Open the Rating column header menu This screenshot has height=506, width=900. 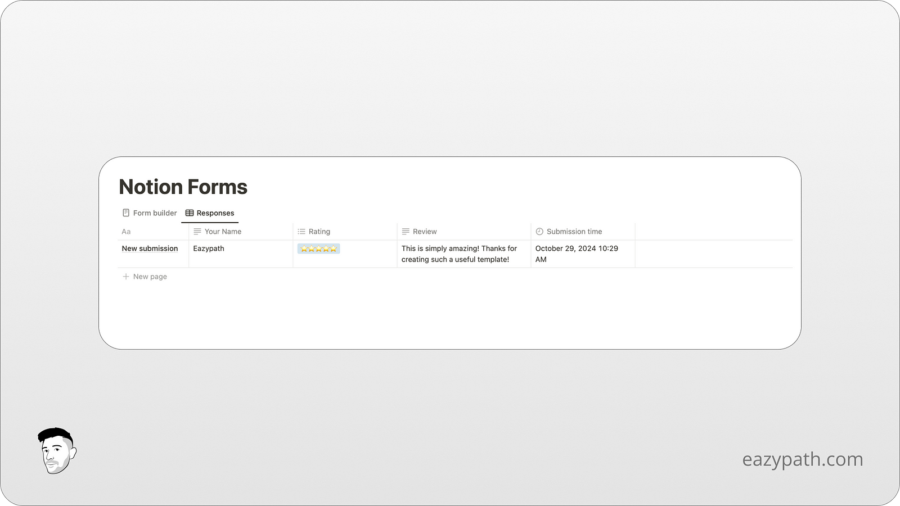(319, 231)
